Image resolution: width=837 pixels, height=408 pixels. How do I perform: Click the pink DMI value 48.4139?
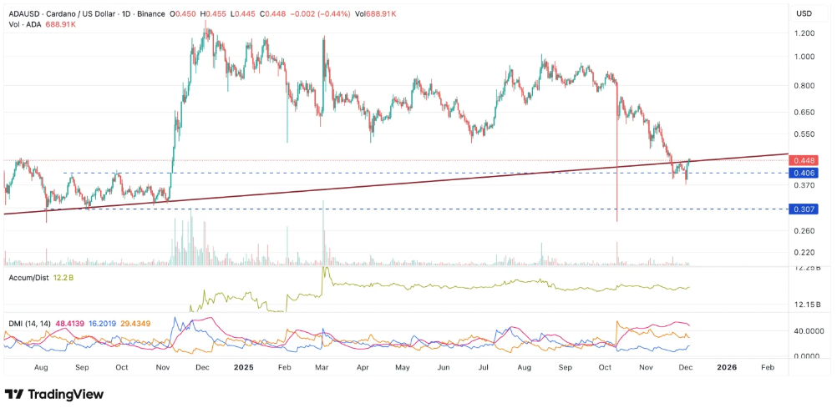[57, 324]
